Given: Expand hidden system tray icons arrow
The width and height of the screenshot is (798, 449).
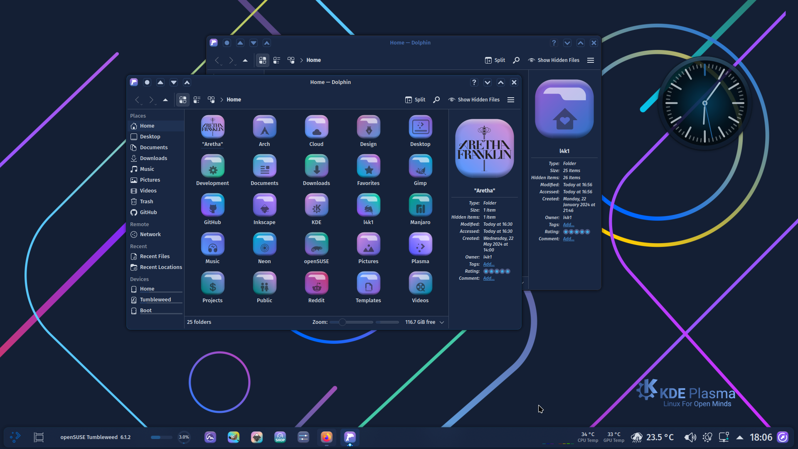Looking at the screenshot, I should (740, 437).
